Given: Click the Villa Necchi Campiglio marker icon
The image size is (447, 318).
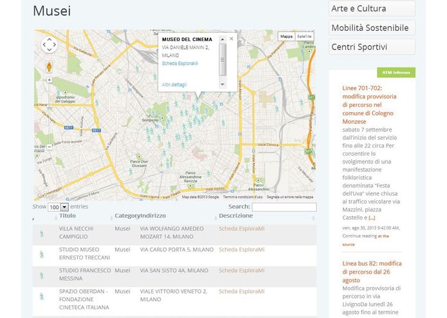Looking at the screenshot, I should tap(42, 234).
